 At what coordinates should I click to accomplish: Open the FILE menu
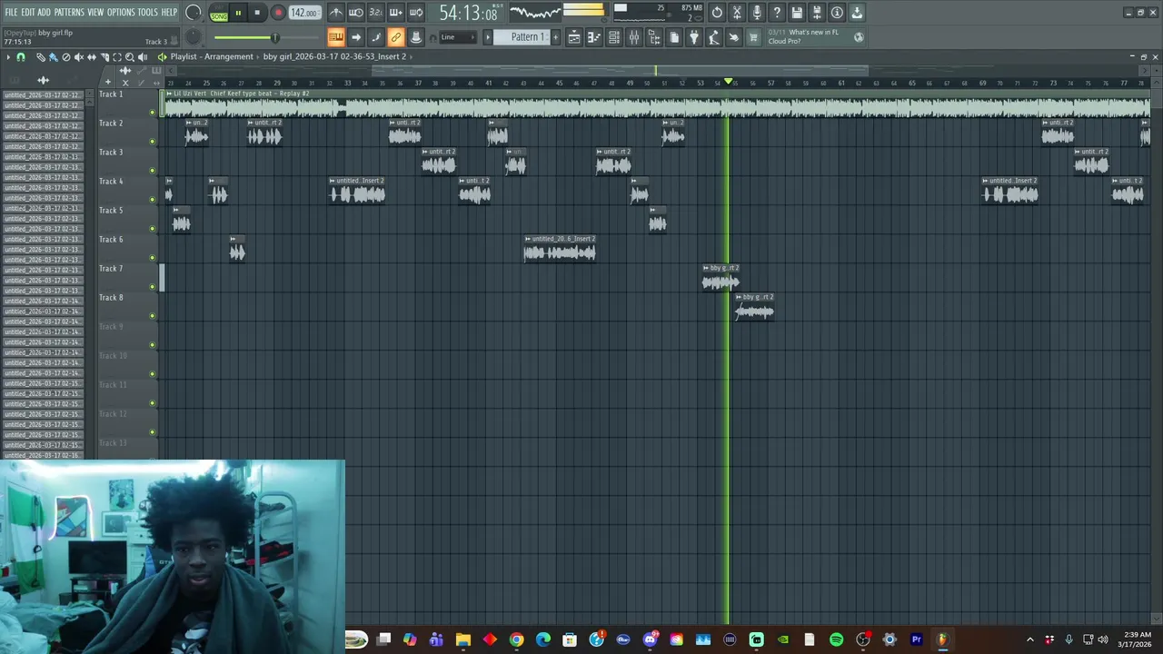pyautogui.click(x=11, y=13)
